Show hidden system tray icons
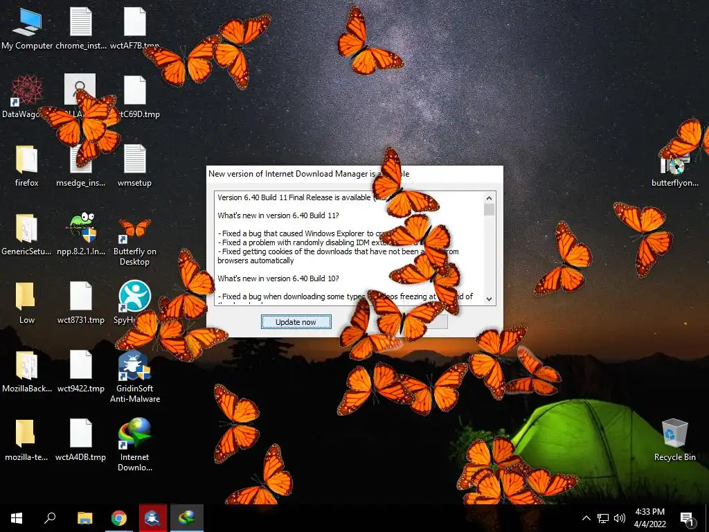The width and height of the screenshot is (709, 532). point(586,518)
